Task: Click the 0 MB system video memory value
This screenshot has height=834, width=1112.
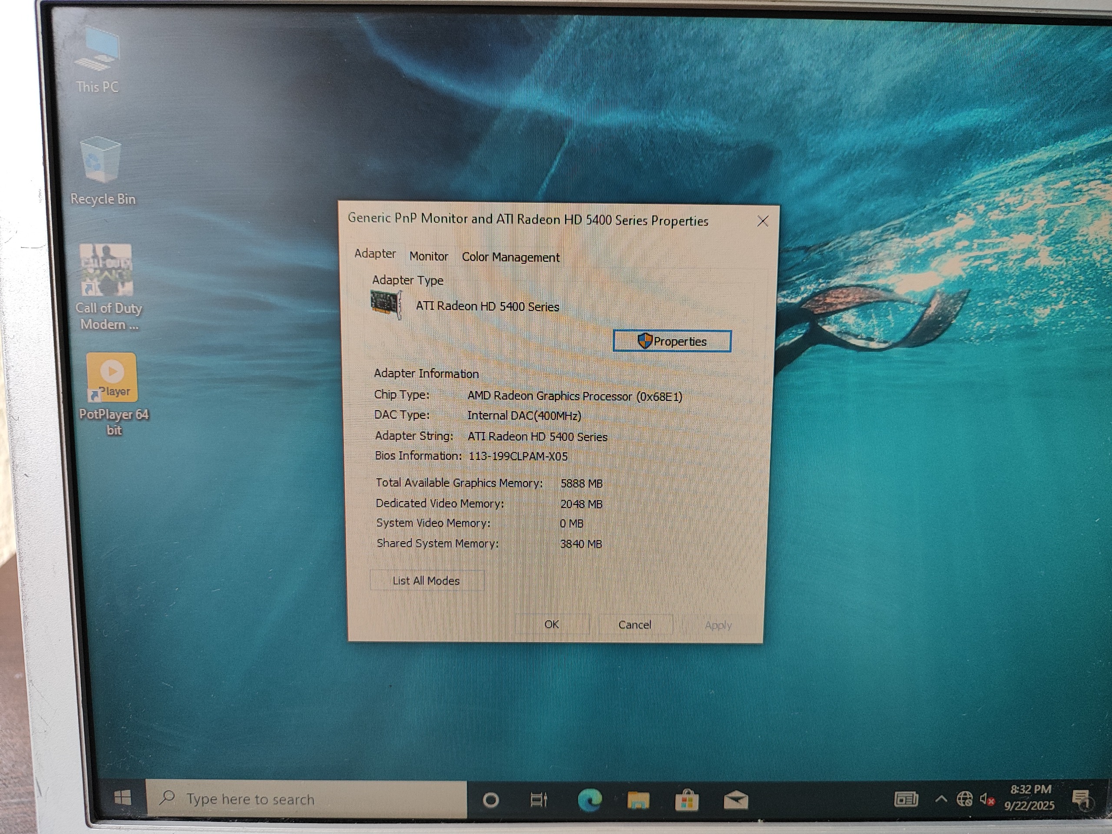Action: pyautogui.click(x=572, y=524)
